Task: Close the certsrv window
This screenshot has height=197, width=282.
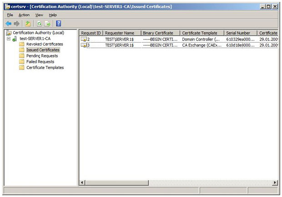Action: 275,7
